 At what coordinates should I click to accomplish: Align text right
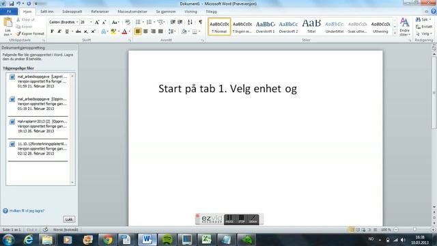(153, 31)
